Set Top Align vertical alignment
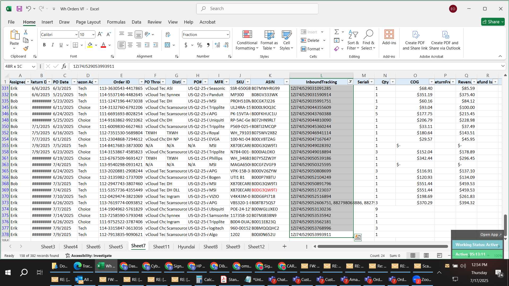The image size is (509, 286). pos(122,34)
